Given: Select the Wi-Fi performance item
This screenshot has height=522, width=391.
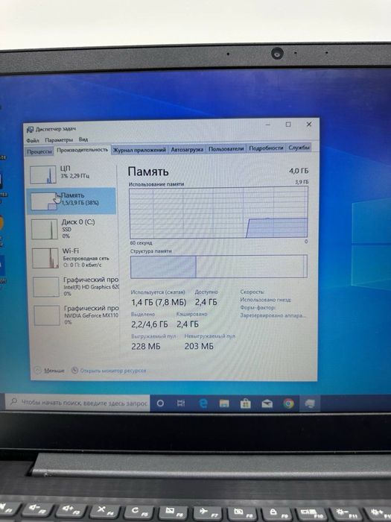Looking at the screenshot, I should [74, 257].
